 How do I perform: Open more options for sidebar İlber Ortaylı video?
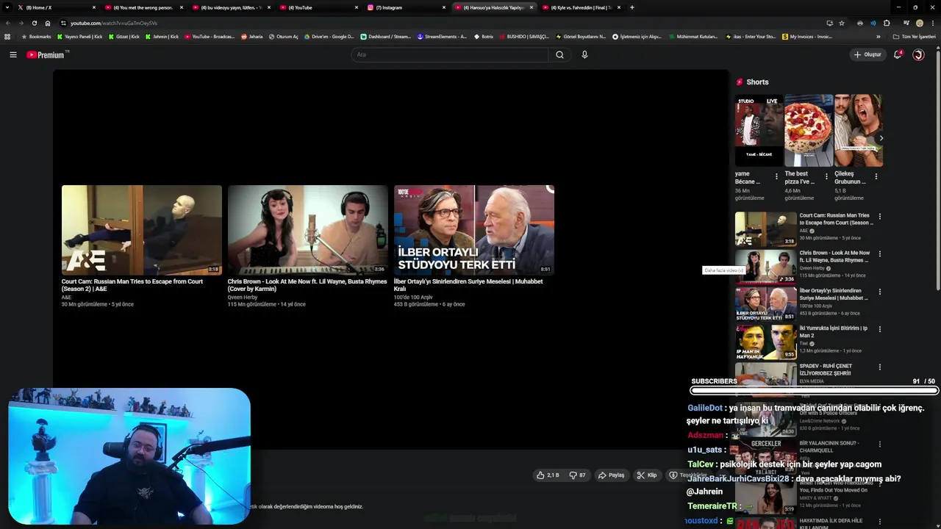pyautogui.click(x=879, y=292)
